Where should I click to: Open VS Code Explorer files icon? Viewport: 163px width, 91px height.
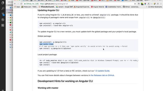click(x=3, y=3)
